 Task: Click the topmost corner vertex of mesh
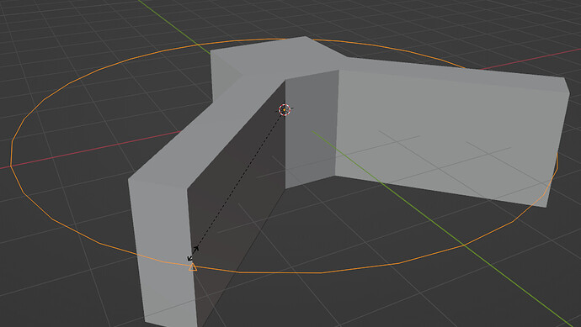(x=306, y=36)
